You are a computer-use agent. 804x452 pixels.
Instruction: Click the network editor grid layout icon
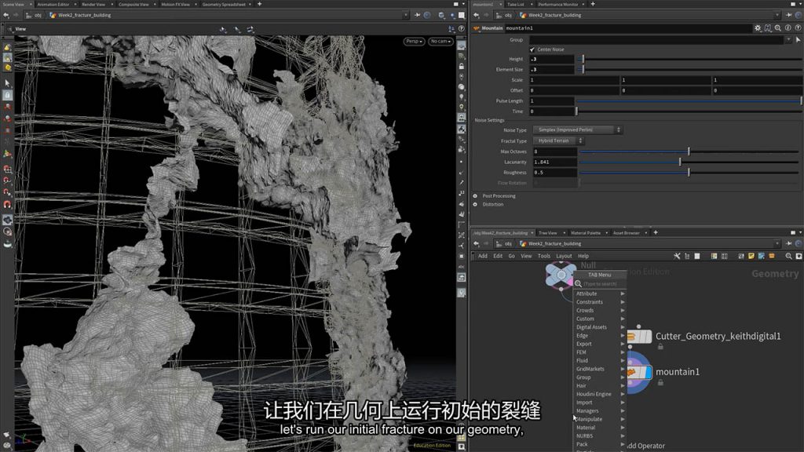pos(724,256)
